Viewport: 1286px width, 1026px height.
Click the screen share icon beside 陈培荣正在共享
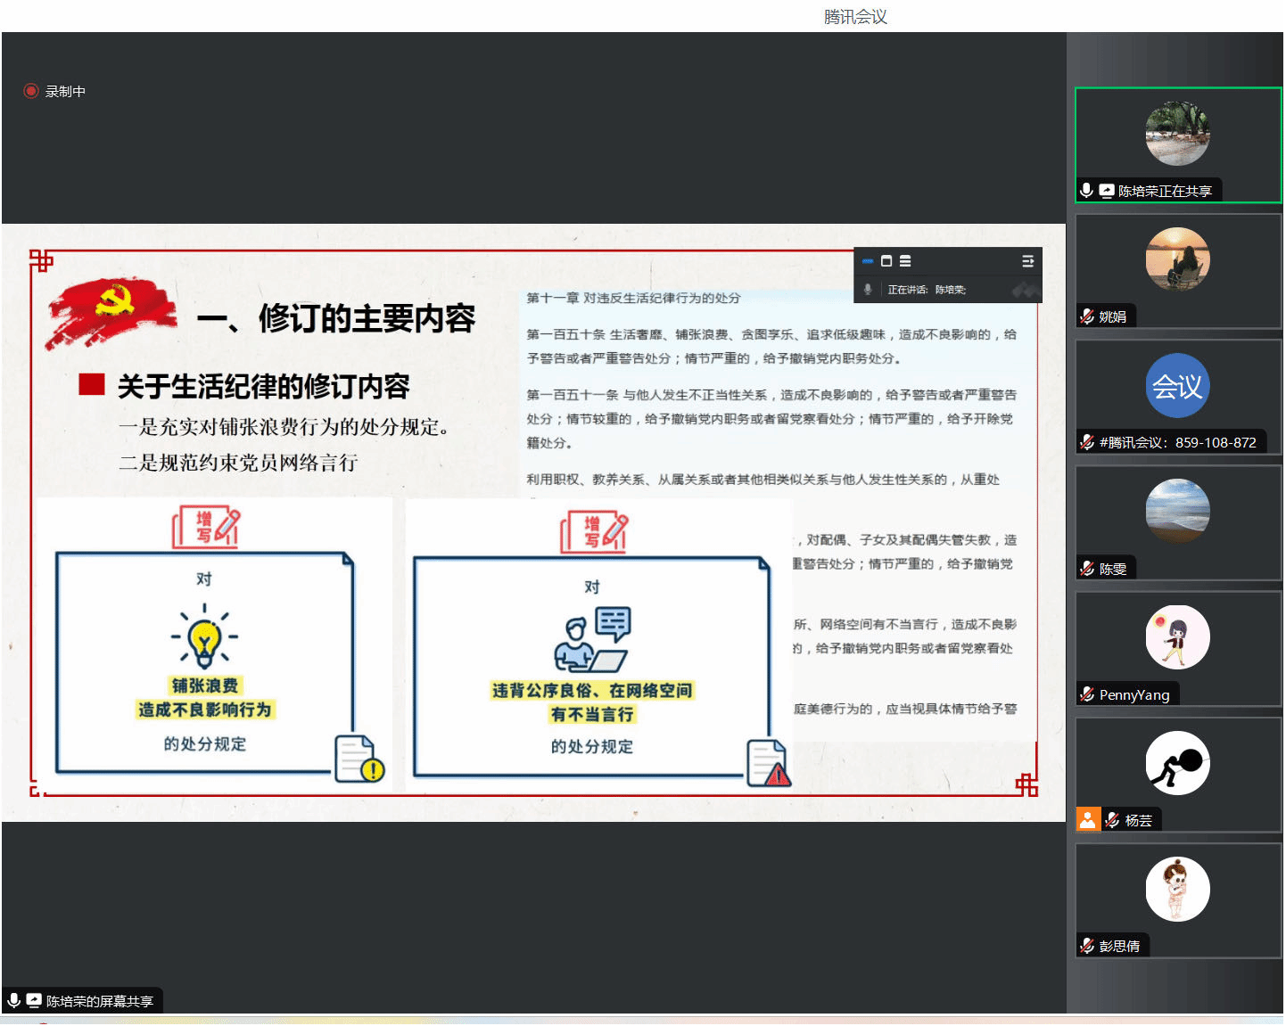[1107, 191]
